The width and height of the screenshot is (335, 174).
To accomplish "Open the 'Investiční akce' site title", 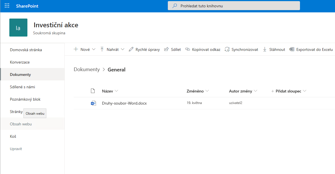I will [56, 25].
